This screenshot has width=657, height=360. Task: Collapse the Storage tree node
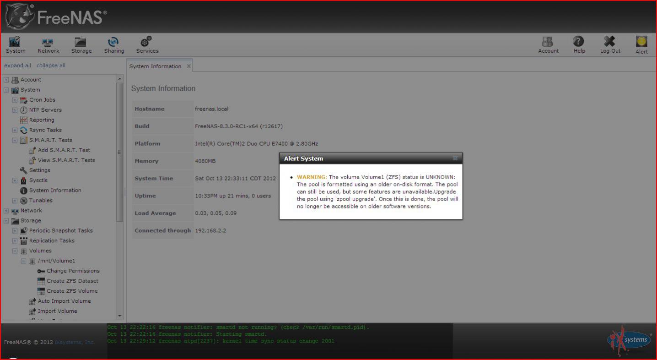(x=6, y=221)
